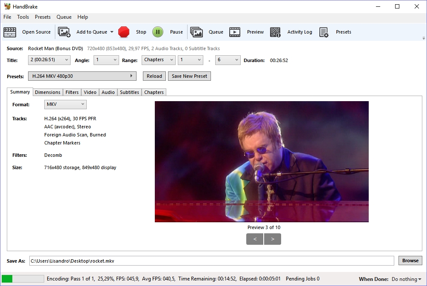Click the green Pause icon
The width and height of the screenshot is (427, 286).
(158, 32)
